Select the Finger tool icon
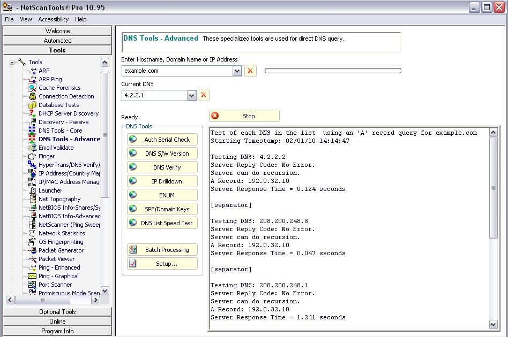The width and height of the screenshot is (508, 337). [32, 156]
